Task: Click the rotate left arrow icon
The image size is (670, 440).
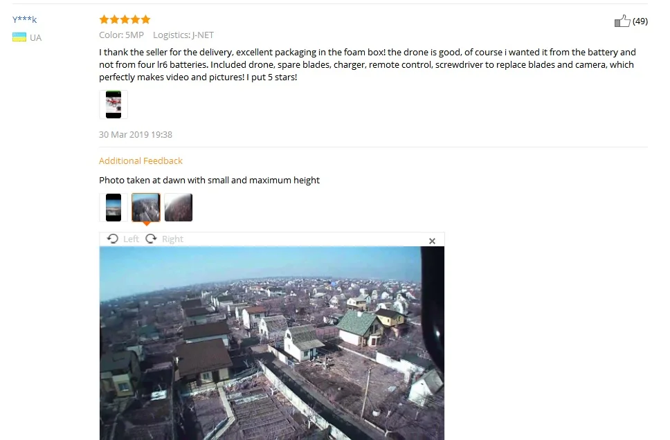Action: pyautogui.click(x=113, y=239)
